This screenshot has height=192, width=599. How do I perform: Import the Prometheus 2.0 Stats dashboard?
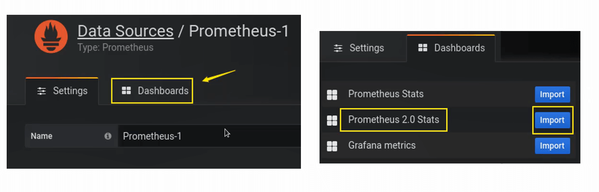click(x=552, y=120)
